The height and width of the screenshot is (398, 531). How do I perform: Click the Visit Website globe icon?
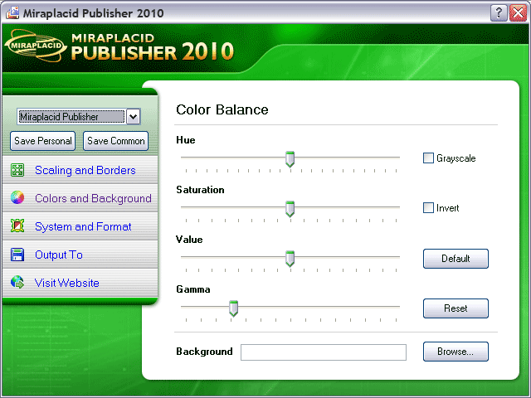pos(17,282)
